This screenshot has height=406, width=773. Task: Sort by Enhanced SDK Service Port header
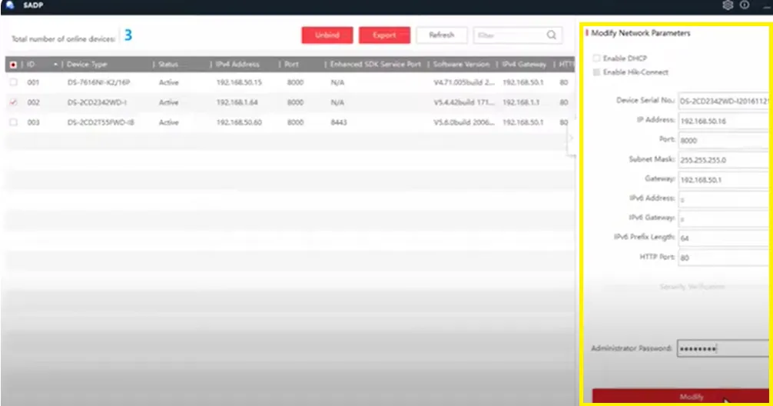[376, 64]
